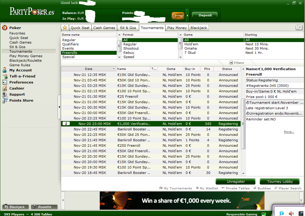Select the €25 Freeroll tournament row

click(151, 97)
